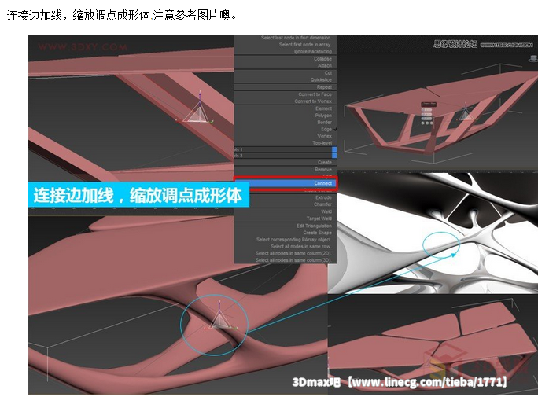Choose Convert to Face
This screenshot has height=397, width=538.
[315, 94]
